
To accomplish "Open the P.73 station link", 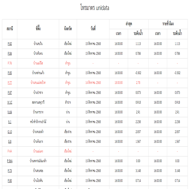I will pyautogui.click(x=10, y=171).
